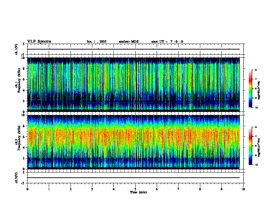Click time axis tick label "3"
Image resolution: width=274 pixels, height=212 pixels.
92,189
